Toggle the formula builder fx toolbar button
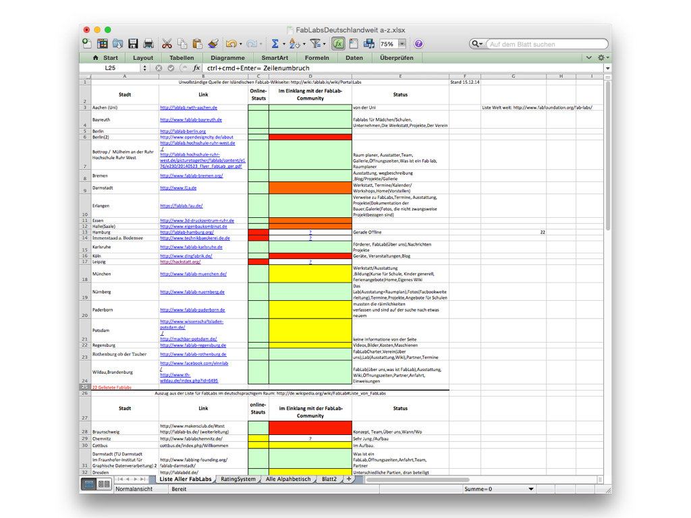The width and height of the screenshot is (691, 518). [x=338, y=44]
